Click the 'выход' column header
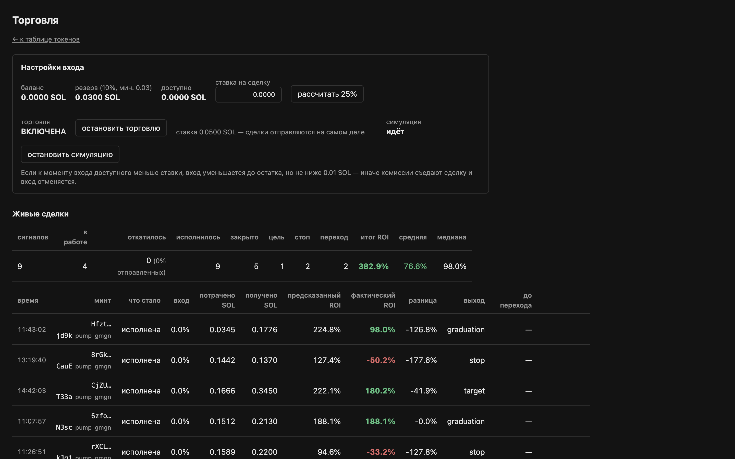 pyautogui.click(x=474, y=301)
